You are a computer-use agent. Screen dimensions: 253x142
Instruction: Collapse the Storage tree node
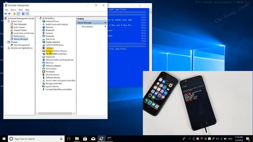(x=6, y=42)
